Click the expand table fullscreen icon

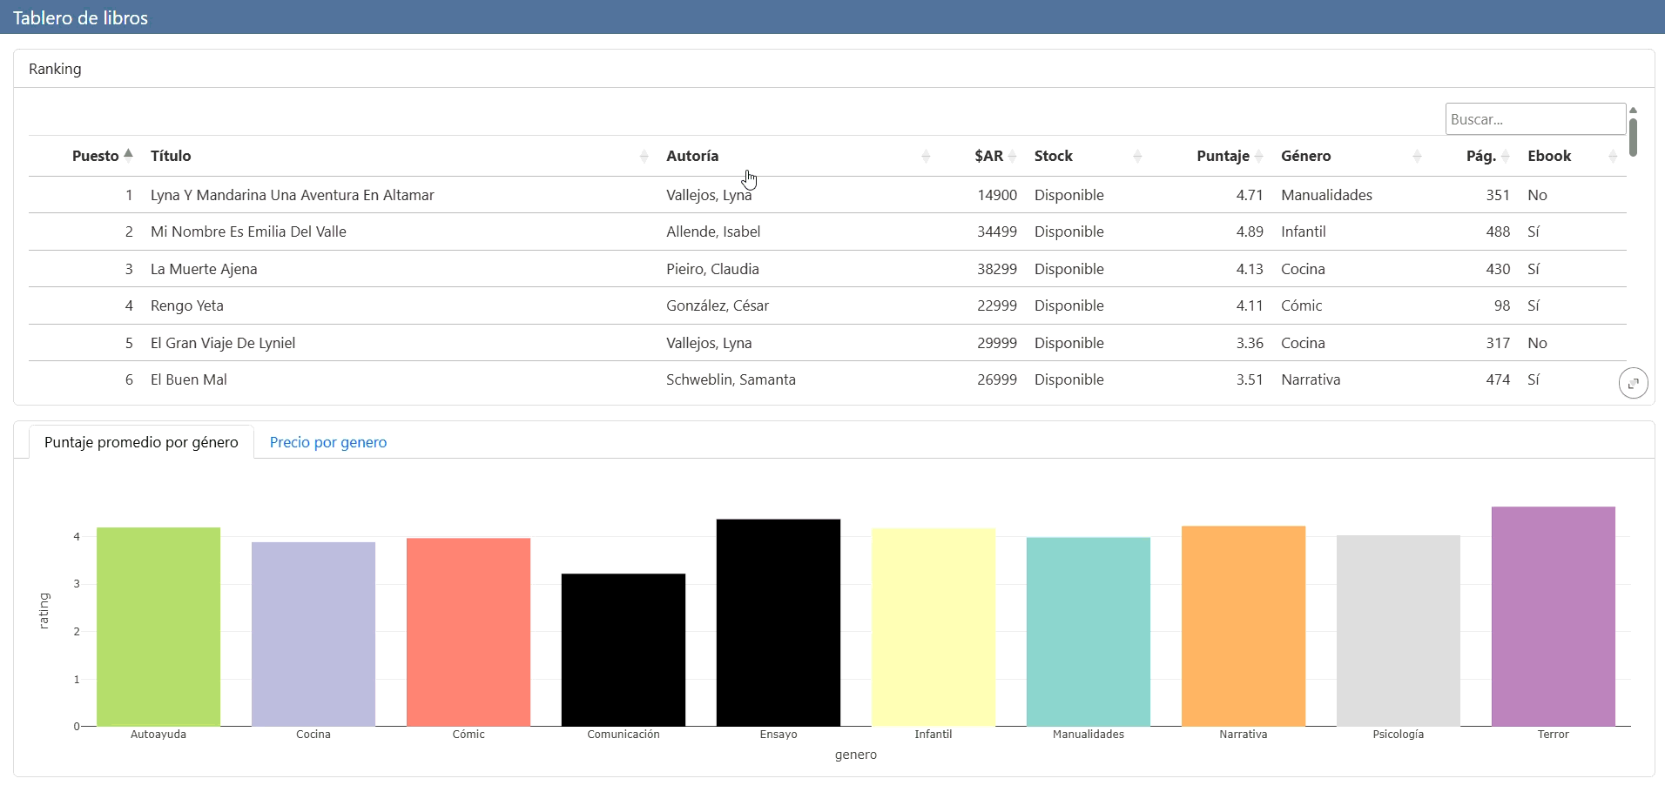[1633, 383]
